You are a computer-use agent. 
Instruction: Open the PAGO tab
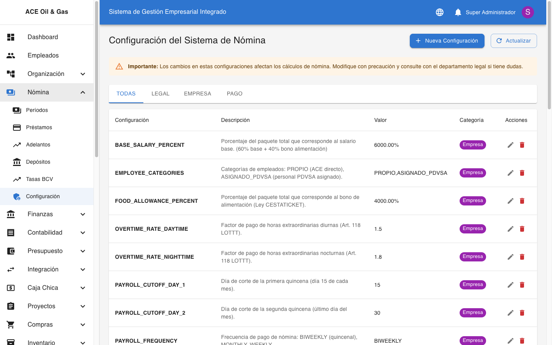point(234,94)
